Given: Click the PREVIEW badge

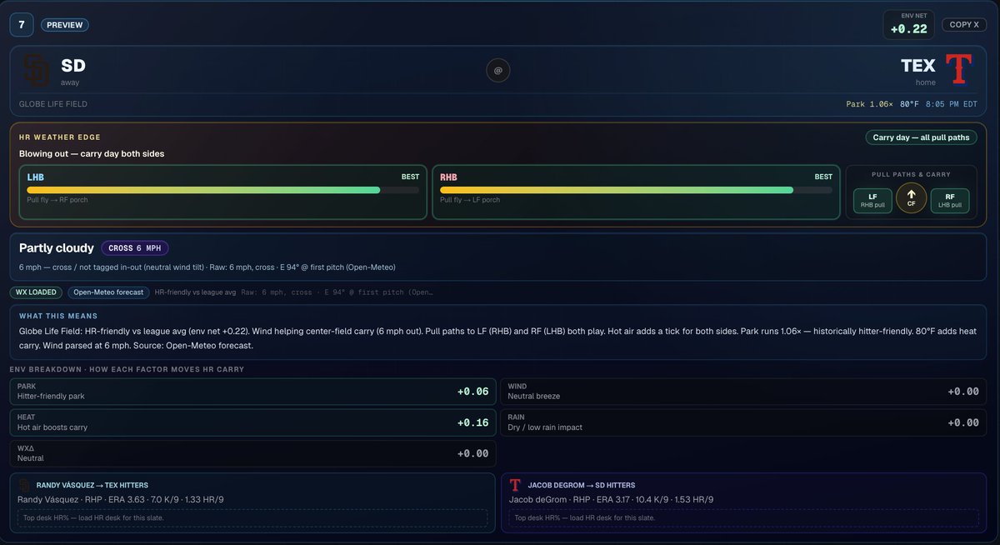Looking at the screenshot, I should point(65,25).
